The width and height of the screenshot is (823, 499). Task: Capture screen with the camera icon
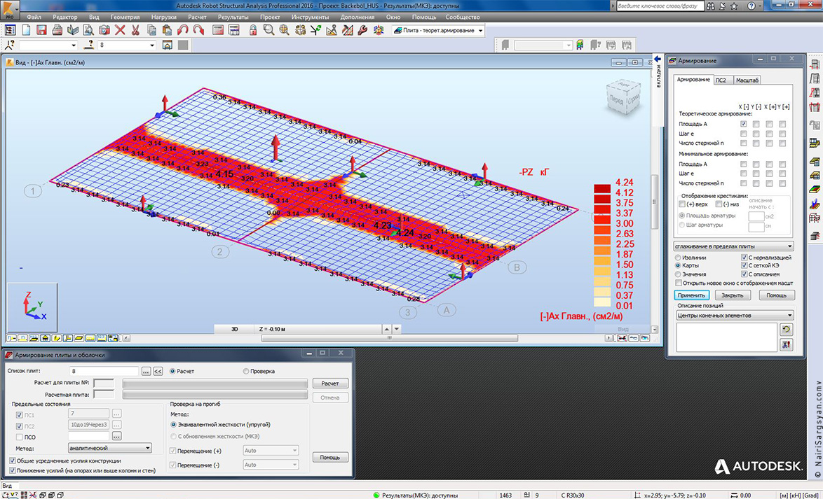pyautogui.click(x=104, y=30)
